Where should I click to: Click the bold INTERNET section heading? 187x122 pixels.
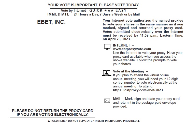121,45
